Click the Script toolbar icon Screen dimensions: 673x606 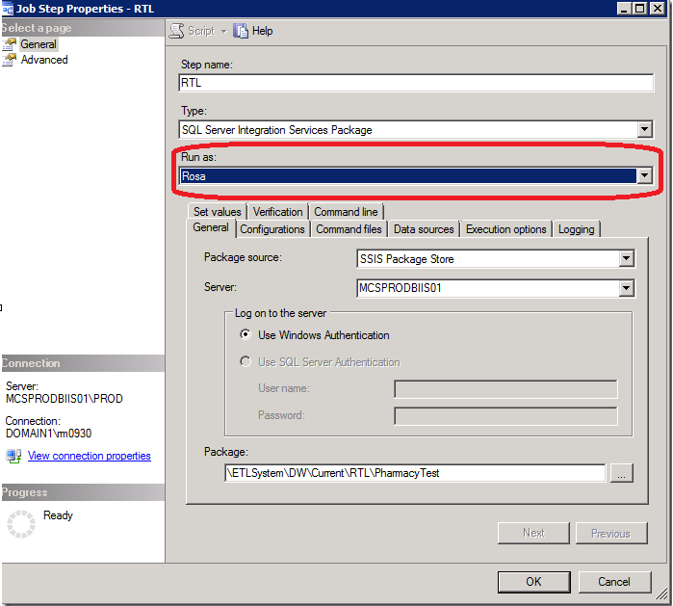tap(176, 31)
